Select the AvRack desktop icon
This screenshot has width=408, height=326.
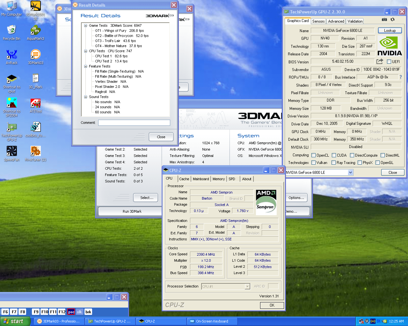(11, 57)
